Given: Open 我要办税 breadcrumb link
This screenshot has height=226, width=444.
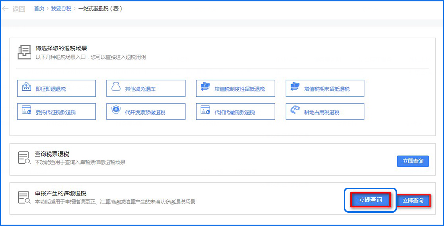Looking at the screenshot, I should point(62,9).
